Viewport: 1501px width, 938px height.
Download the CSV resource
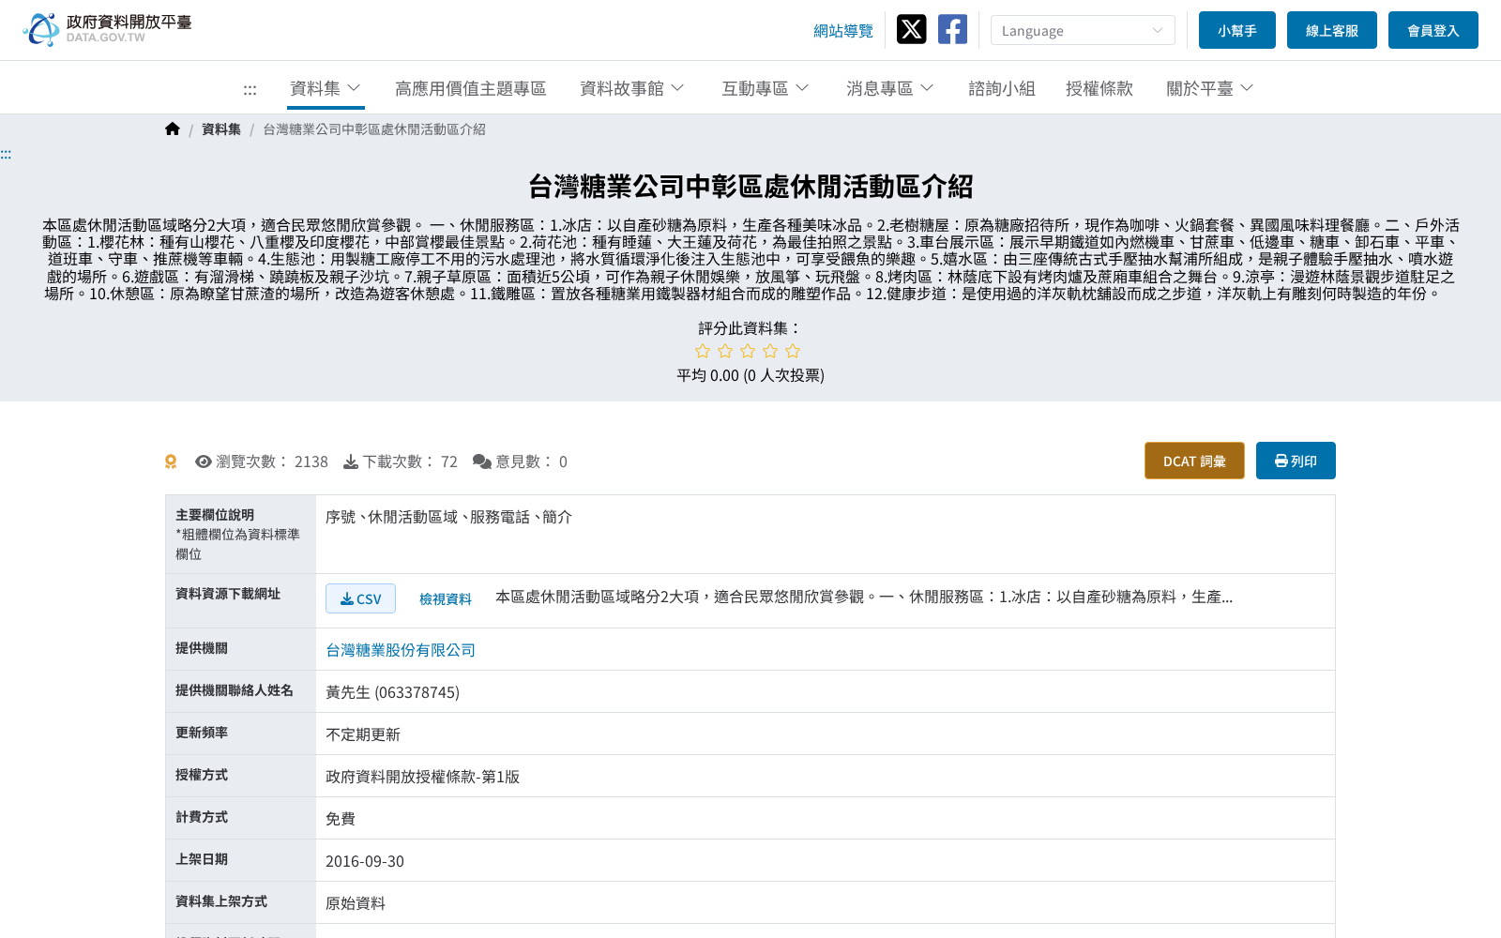coord(360,598)
